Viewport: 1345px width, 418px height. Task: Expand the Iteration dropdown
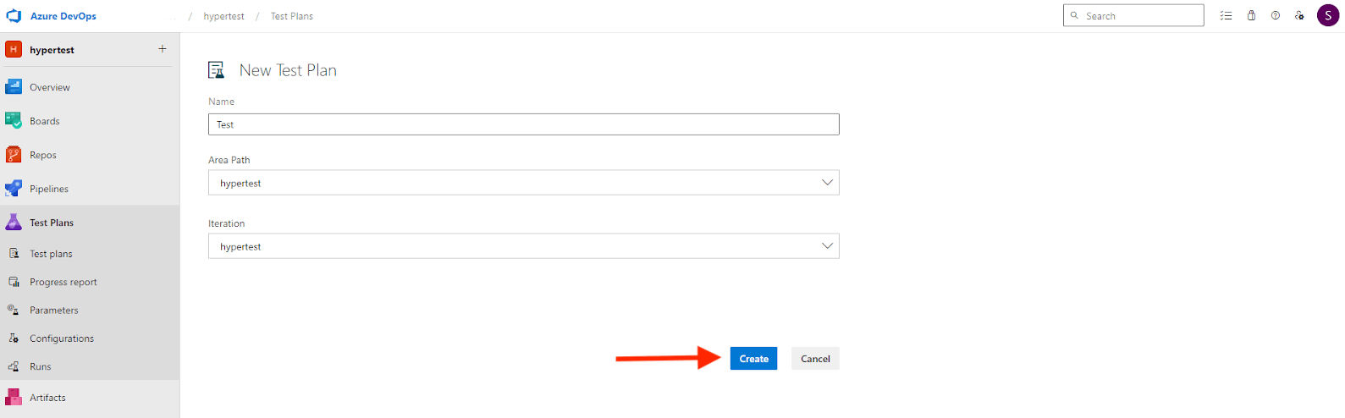pyautogui.click(x=827, y=246)
